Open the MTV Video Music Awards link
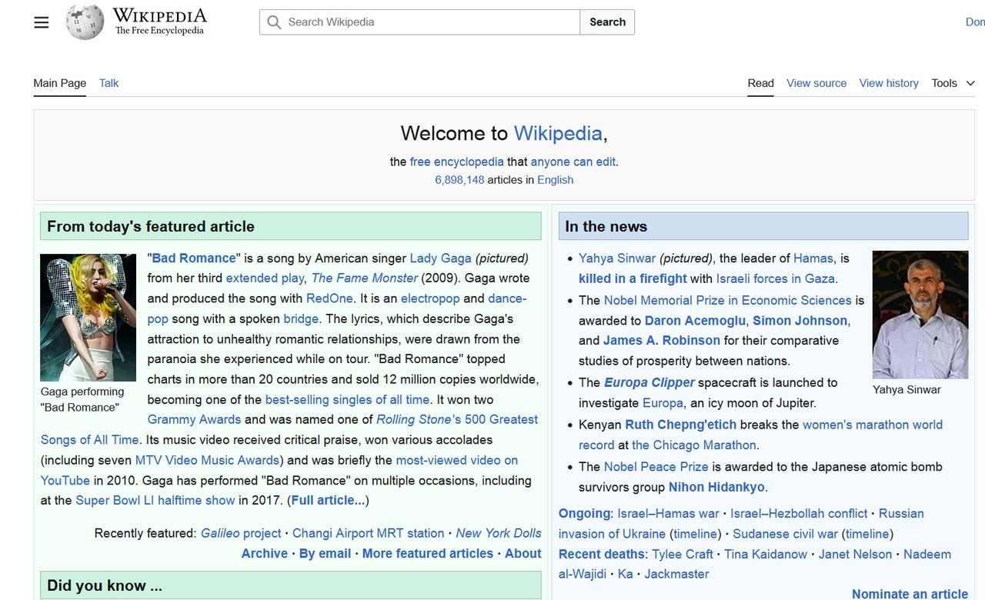This screenshot has width=985, height=600. pos(207,460)
